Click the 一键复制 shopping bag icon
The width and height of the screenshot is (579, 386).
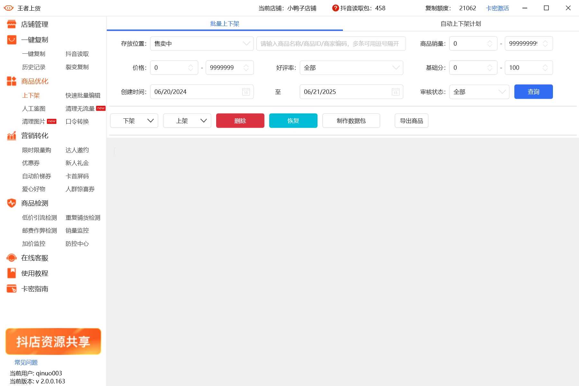[x=12, y=40]
